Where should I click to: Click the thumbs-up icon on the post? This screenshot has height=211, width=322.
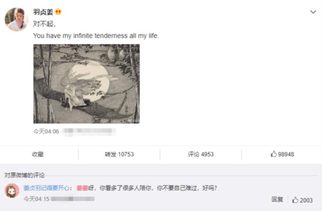pyautogui.click(x=274, y=154)
